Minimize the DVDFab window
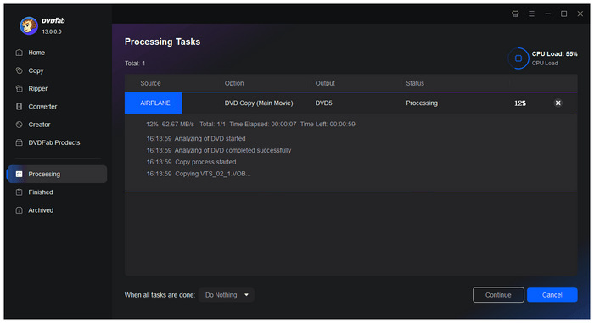594x323 pixels. (x=548, y=14)
